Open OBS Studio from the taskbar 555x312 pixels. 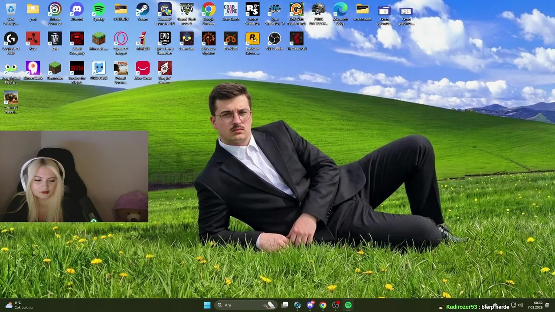pyautogui.click(x=335, y=305)
